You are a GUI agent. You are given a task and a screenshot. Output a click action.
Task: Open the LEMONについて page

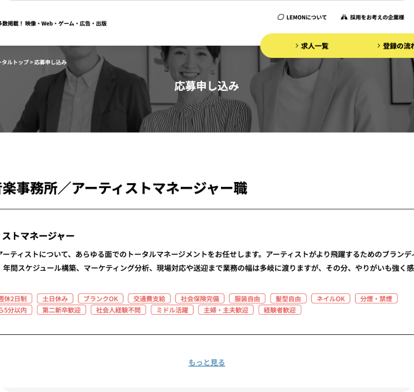coord(306,18)
